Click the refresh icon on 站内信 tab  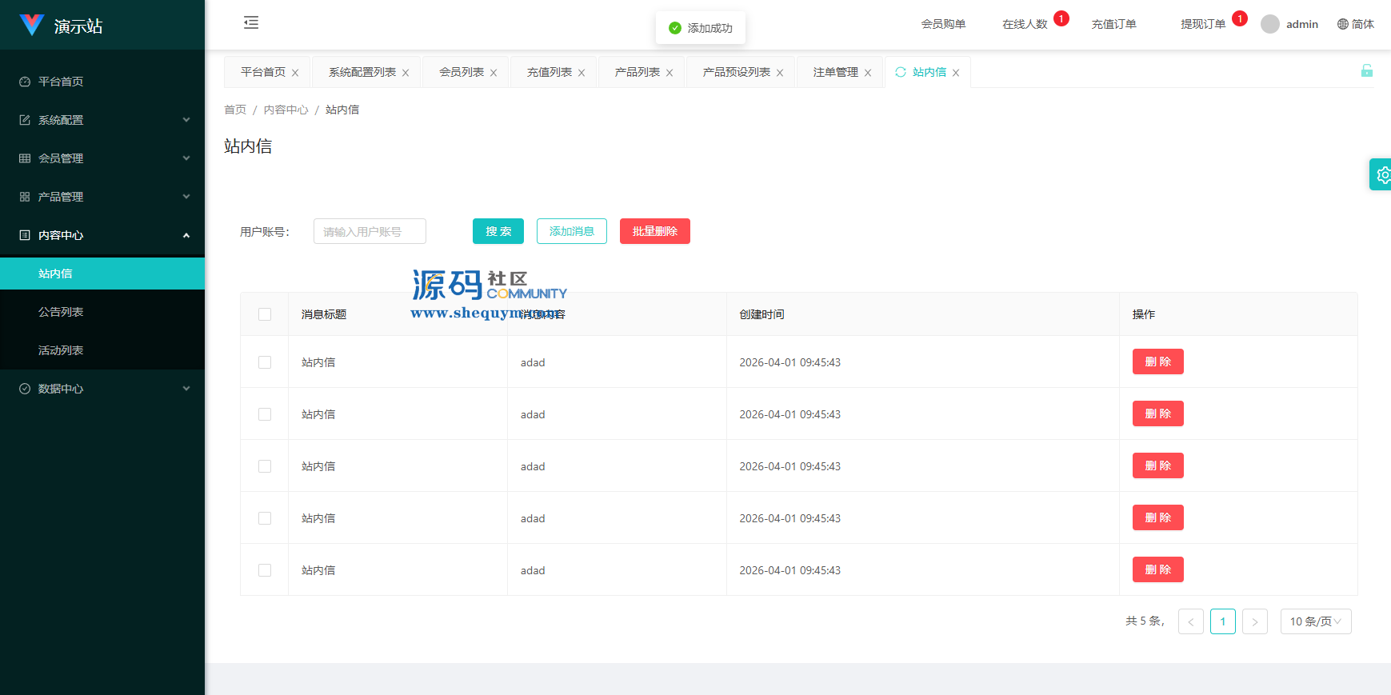pos(901,72)
